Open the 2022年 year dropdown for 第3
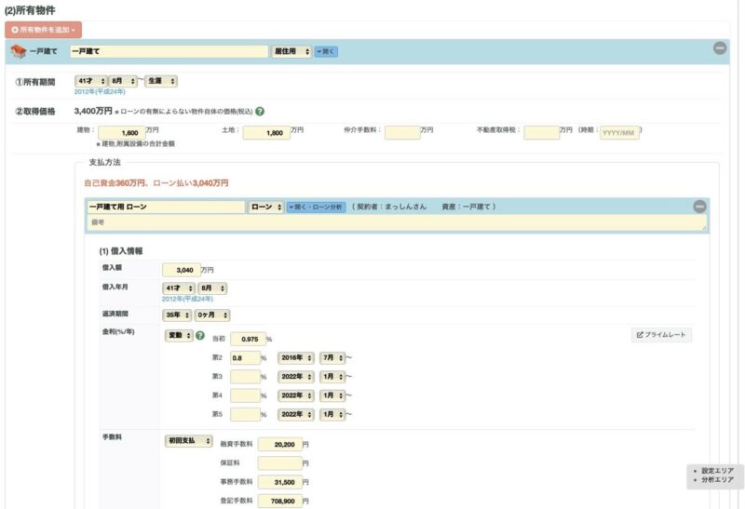 (295, 377)
